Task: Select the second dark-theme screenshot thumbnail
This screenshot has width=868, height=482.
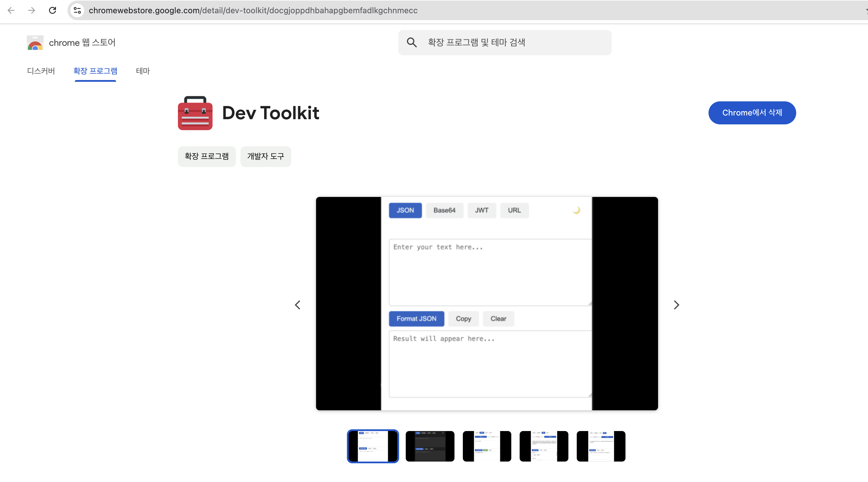Action: coord(430,446)
